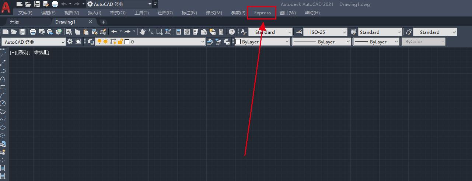Open the 文件(F) menu

tap(25, 13)
